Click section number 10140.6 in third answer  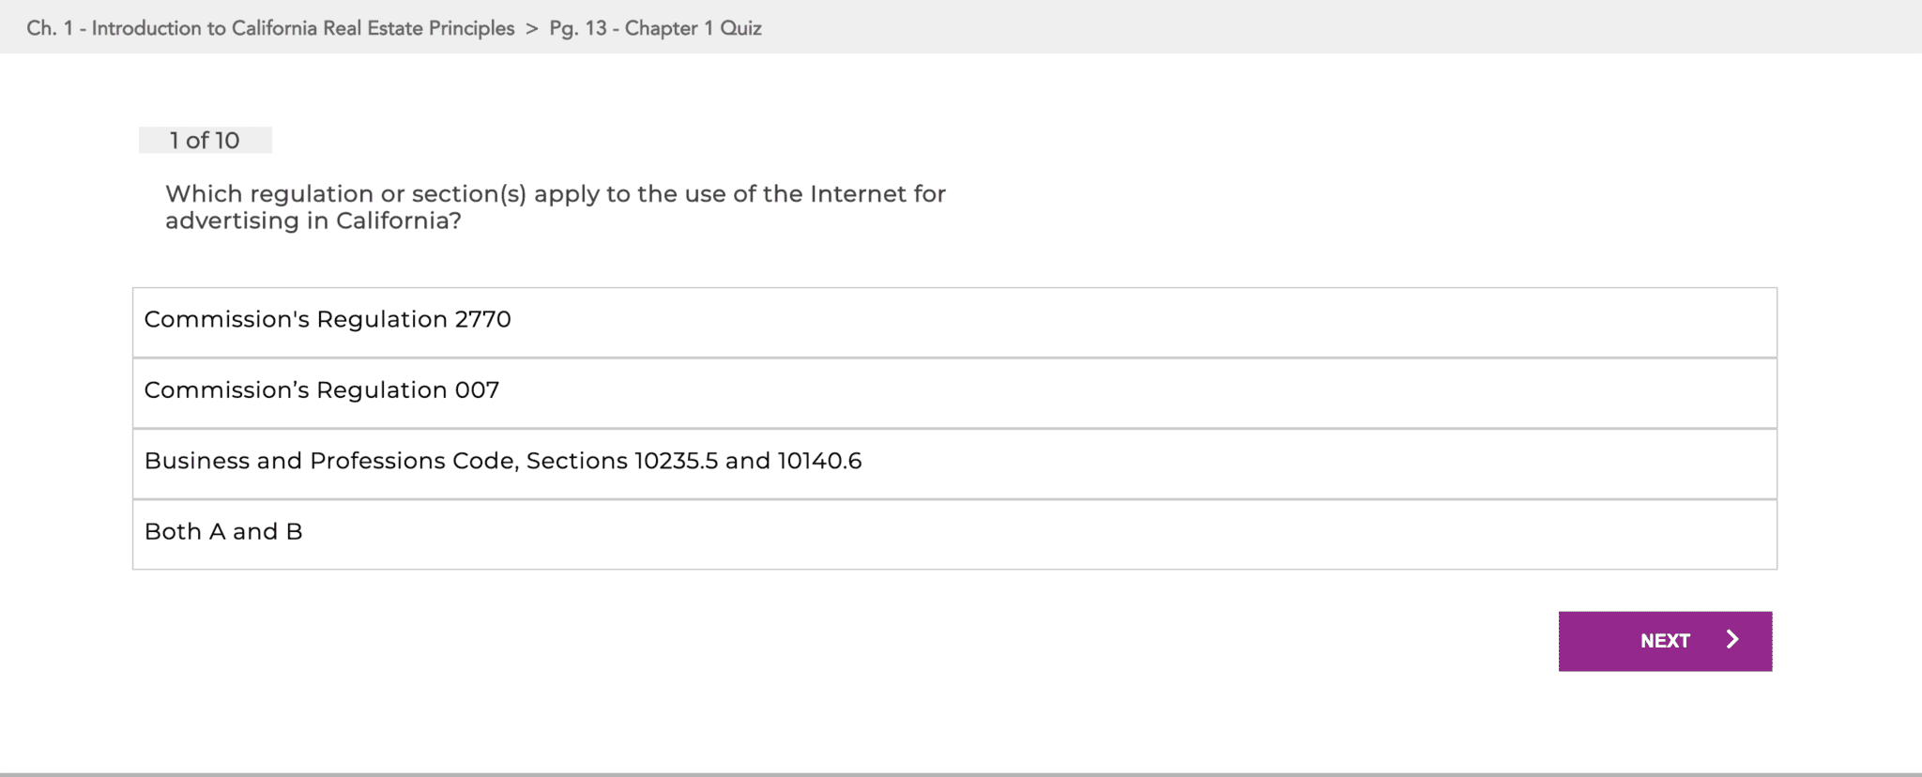[819, 461]
